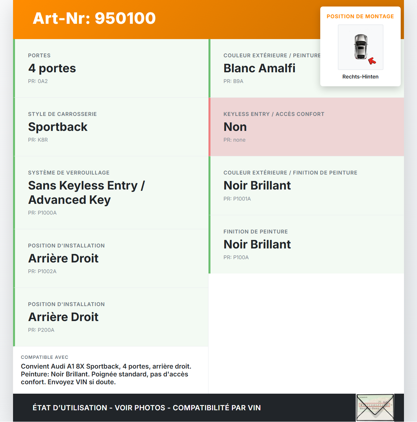Select Arrière Droit with PR: P1002A
The height and width of the screenshot is (422, 417).
(63, 259)
